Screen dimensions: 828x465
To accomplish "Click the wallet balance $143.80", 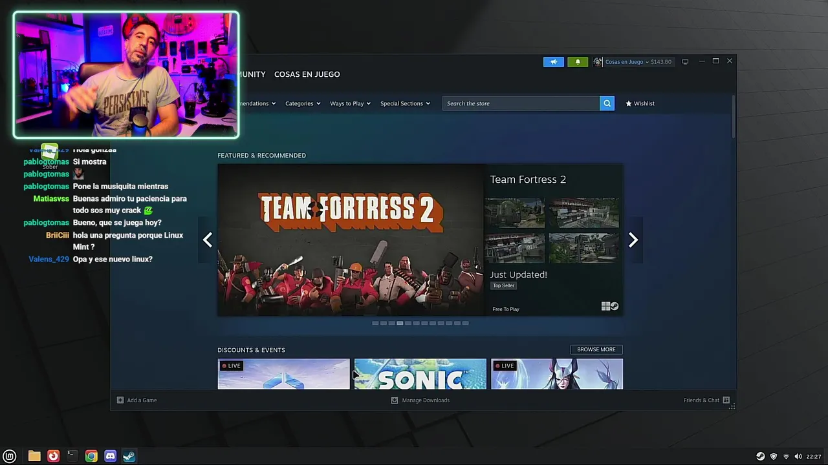I will pos(660,62).
